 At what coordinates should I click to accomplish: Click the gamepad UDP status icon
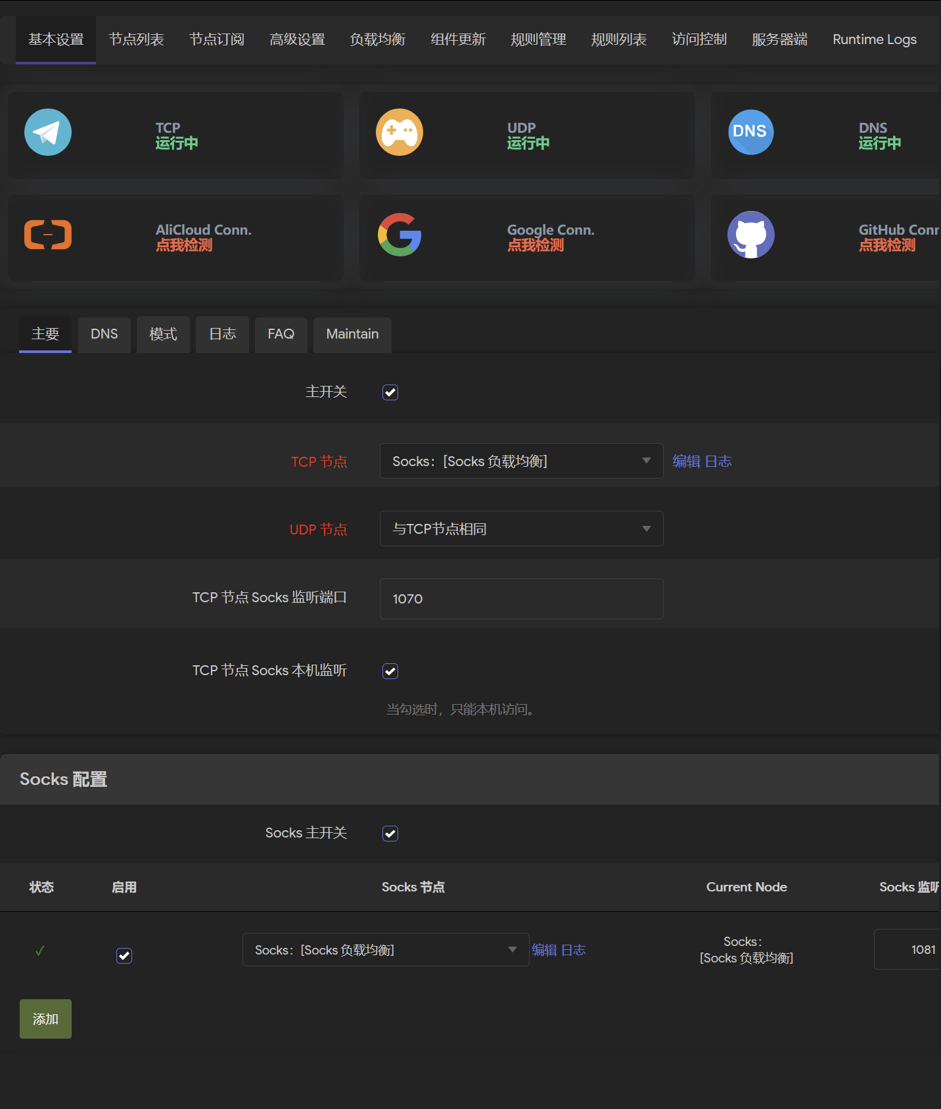pyautogui.click(x=400, y=132)
